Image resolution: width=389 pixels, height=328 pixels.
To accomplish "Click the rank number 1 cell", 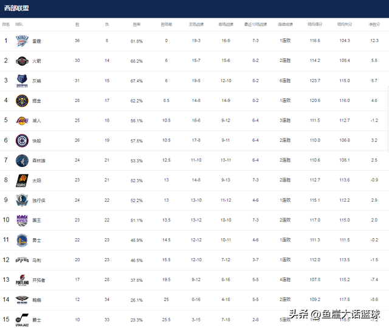I will tap(6, 41).
